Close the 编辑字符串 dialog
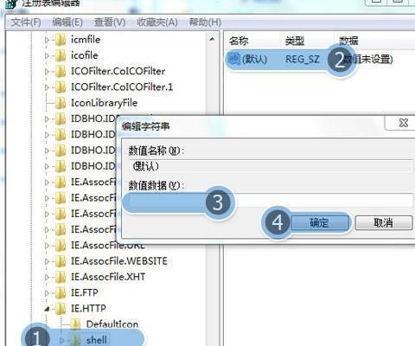 [403, 123]
